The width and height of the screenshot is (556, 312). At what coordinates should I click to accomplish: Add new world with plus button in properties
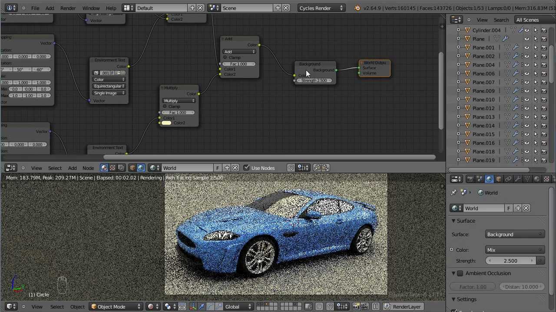tap(518, 208)
